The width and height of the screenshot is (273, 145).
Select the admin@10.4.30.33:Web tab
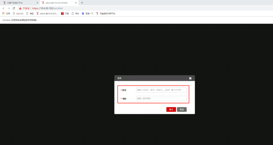pyautogui.click(x=56, y=3)
